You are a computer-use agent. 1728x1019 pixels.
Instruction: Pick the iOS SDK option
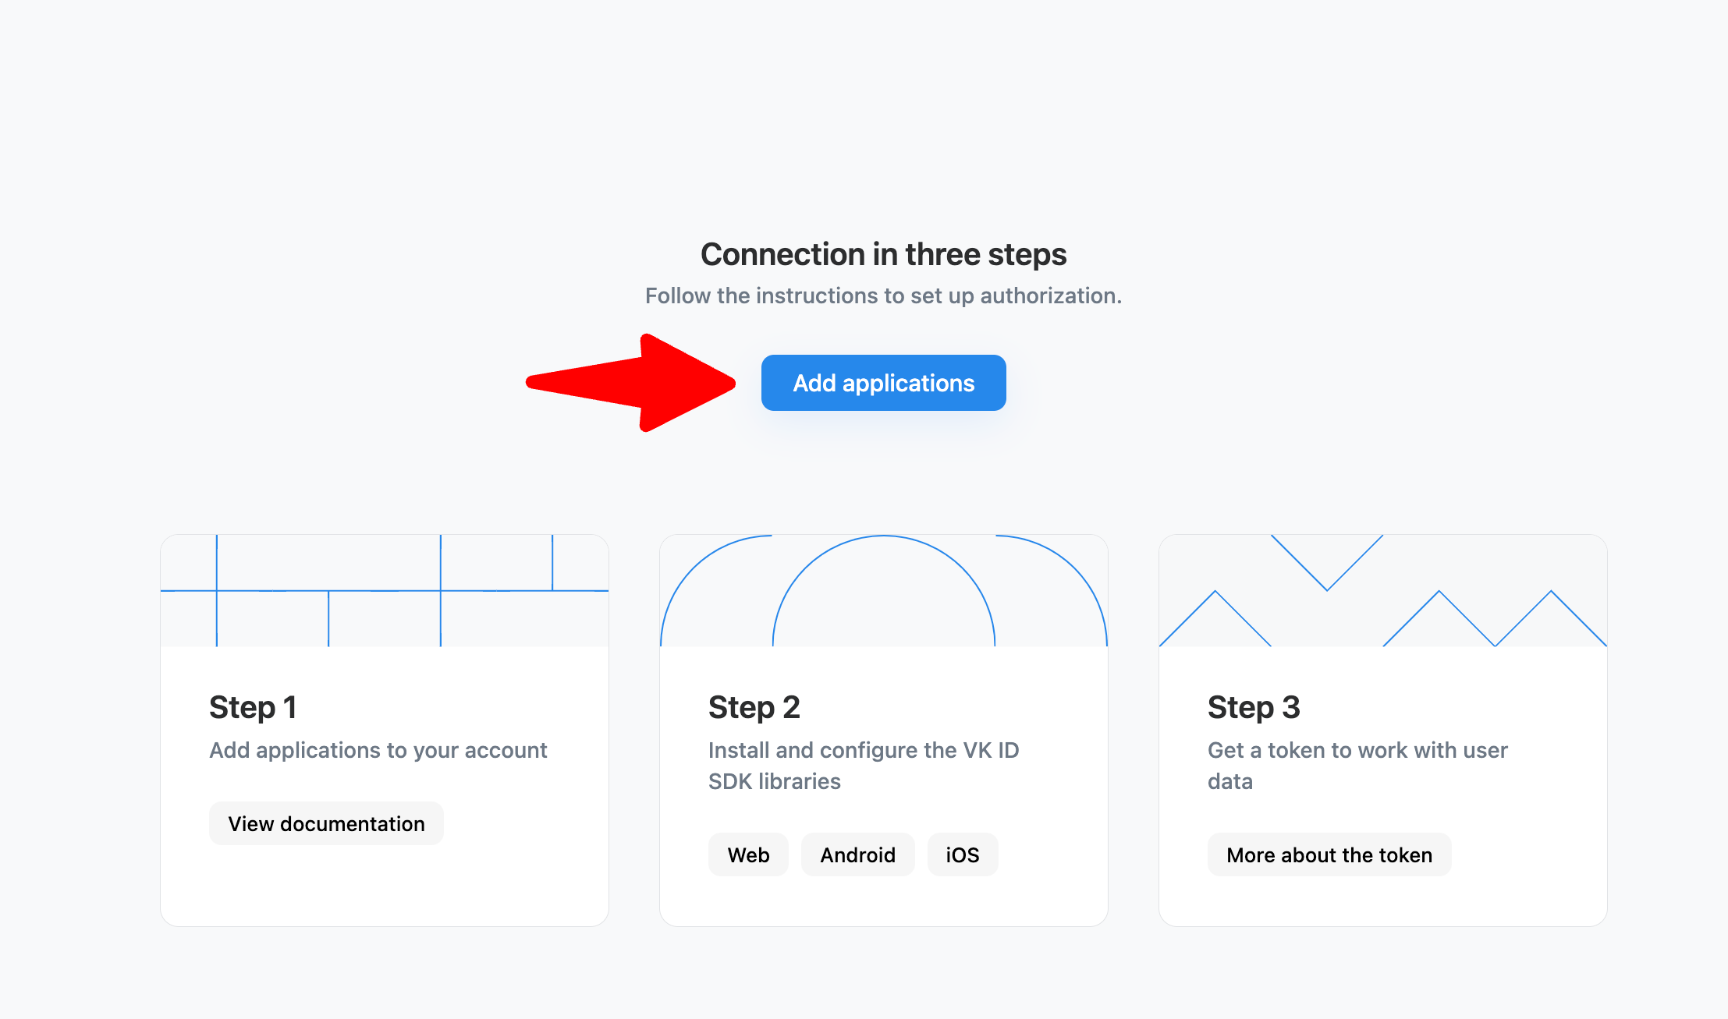click(962, 854)
